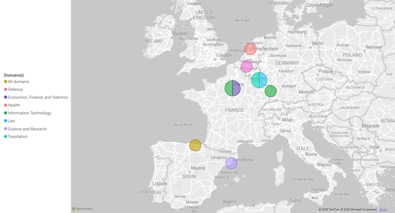Select Economics, Finance and Statistics legend entry
This screenshot has height=213, width=395.
36,97
